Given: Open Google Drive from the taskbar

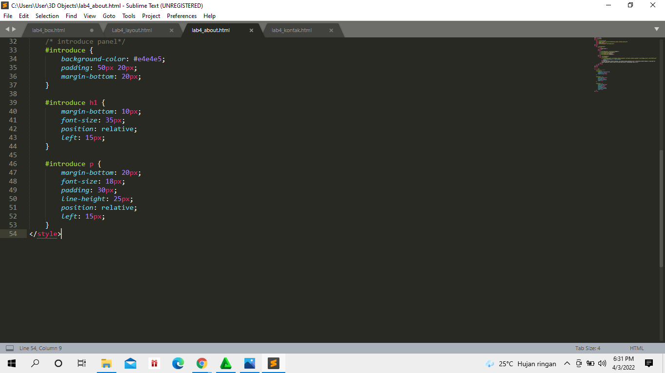Looking at the screenshot, I should pyautogui.click(x=226, y=363).
